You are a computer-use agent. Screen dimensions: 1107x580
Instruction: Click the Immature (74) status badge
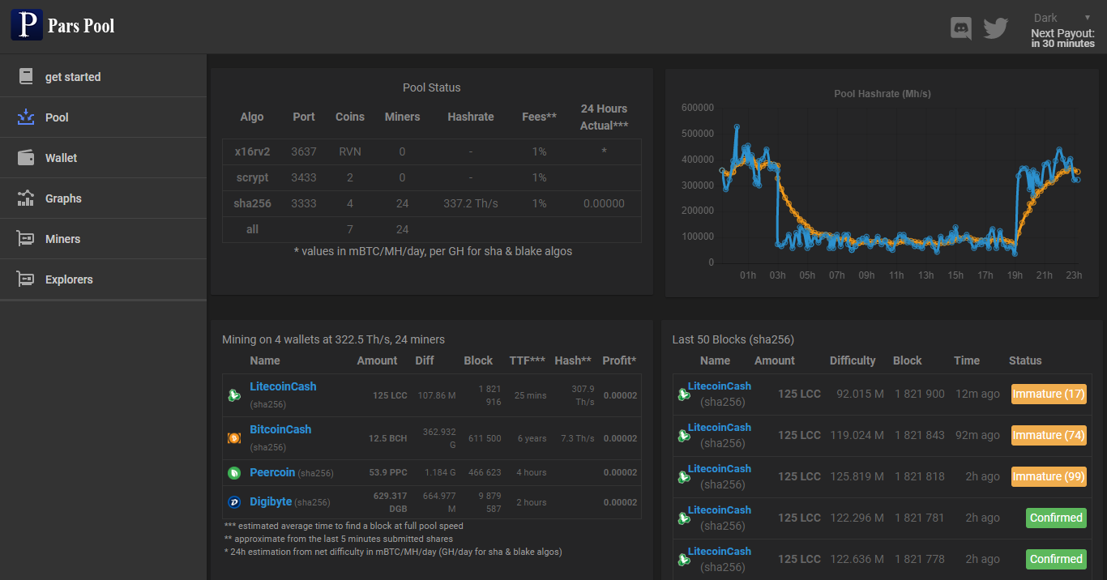[x=1049, y=436]
